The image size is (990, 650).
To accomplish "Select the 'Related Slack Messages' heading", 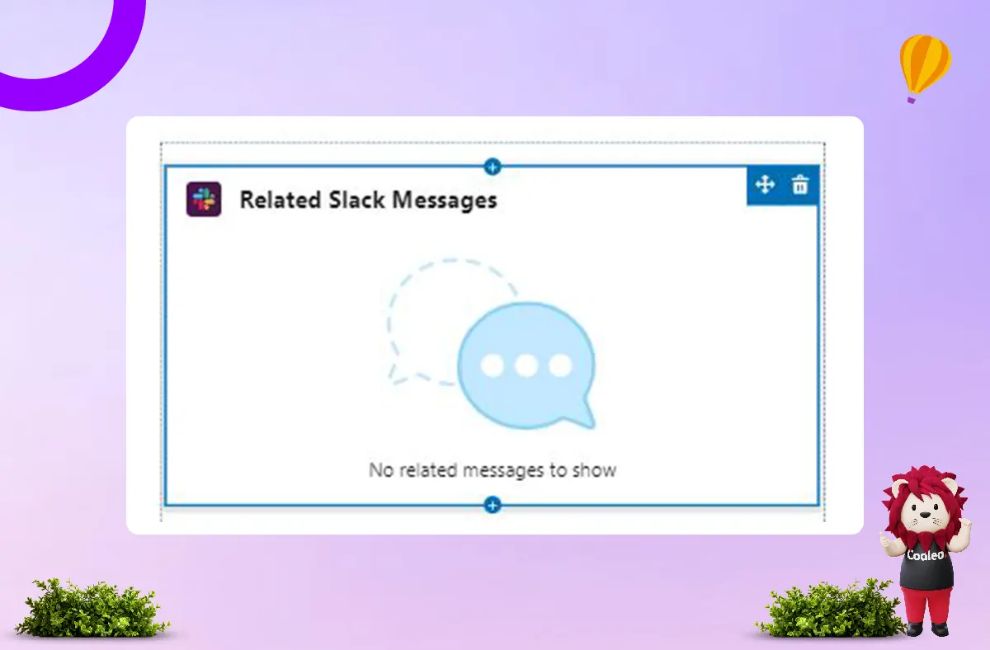I will (x=368, y=200).
